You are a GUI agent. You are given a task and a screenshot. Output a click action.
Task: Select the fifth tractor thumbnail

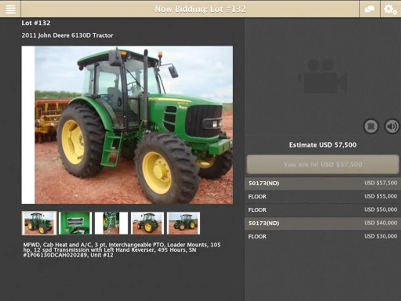tap(183, 223)
